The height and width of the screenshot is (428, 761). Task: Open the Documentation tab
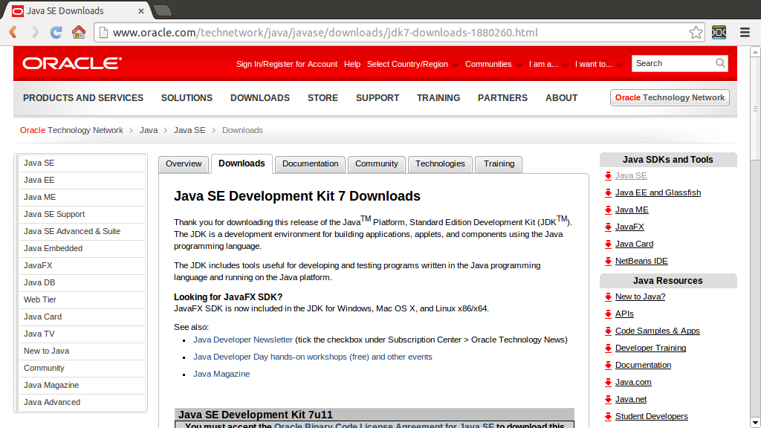coord(310,164)
